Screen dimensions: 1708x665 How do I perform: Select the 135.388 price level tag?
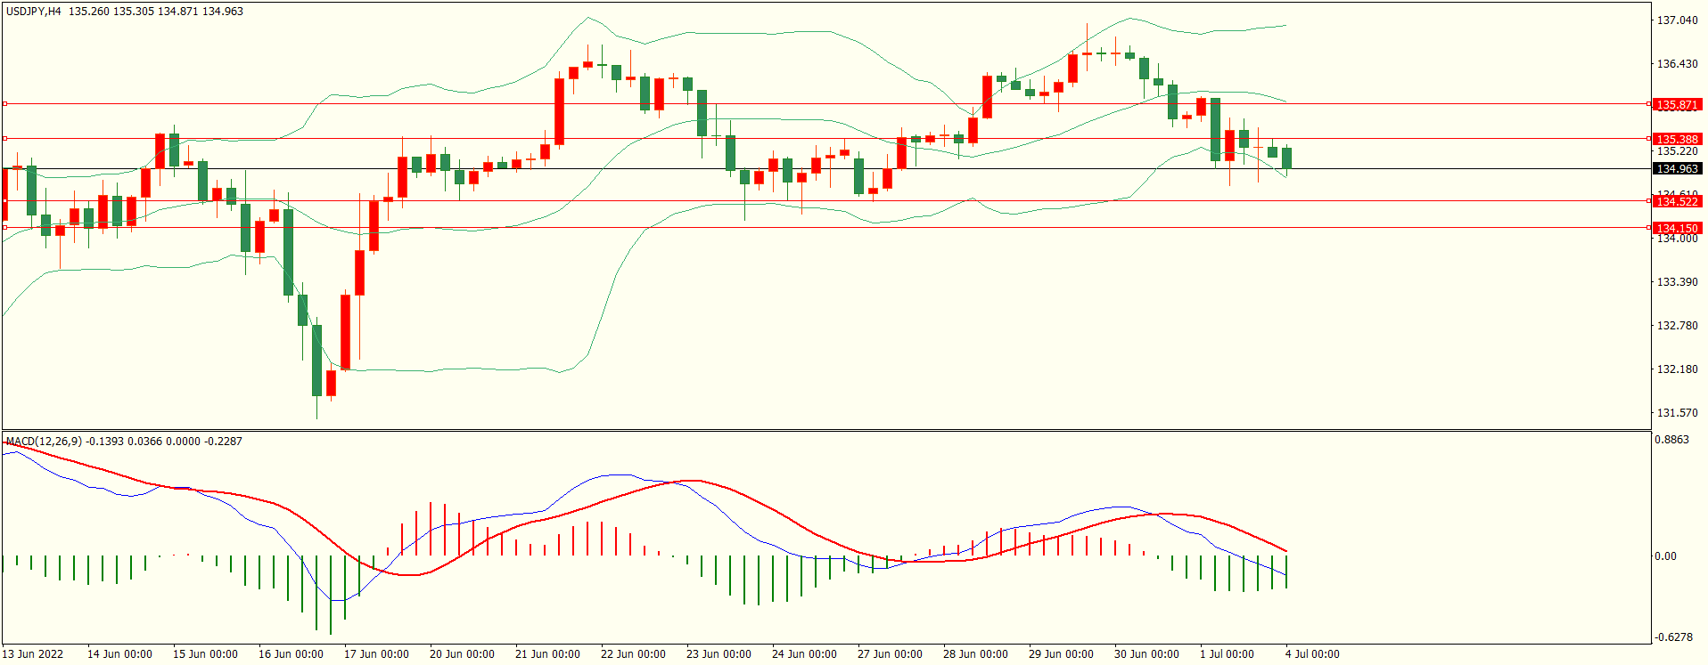coord(1677,139)
